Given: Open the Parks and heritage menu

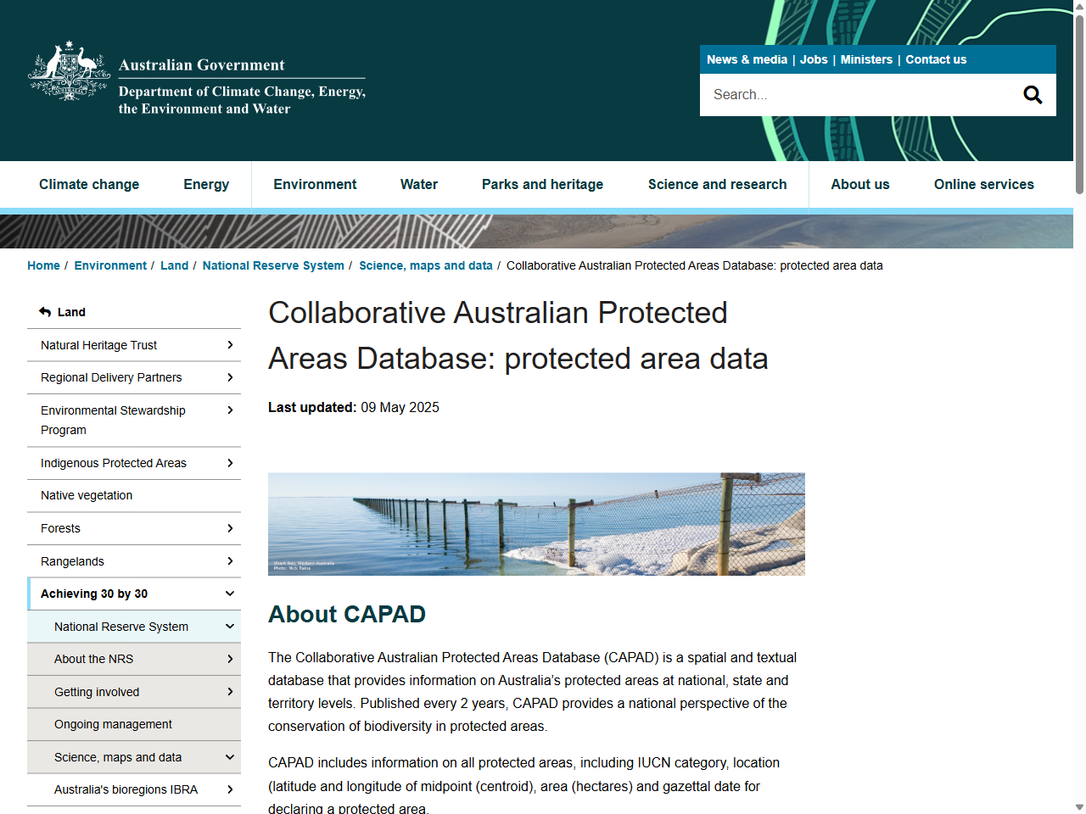Looking at the screenshot, I should (542, 184).
